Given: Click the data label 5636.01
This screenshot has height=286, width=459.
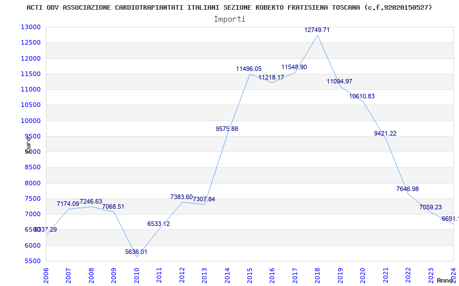Looking at the screenshot, I should [136, 252].
